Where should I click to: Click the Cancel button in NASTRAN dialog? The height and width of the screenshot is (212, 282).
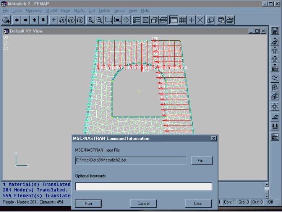143,204
